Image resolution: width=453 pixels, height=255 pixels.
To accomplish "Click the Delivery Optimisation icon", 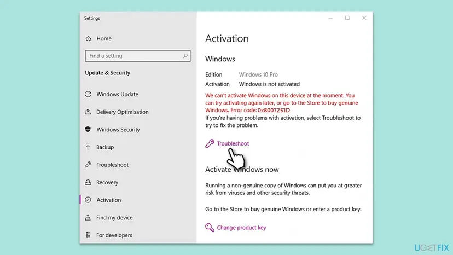I will (x=88, y=112).
